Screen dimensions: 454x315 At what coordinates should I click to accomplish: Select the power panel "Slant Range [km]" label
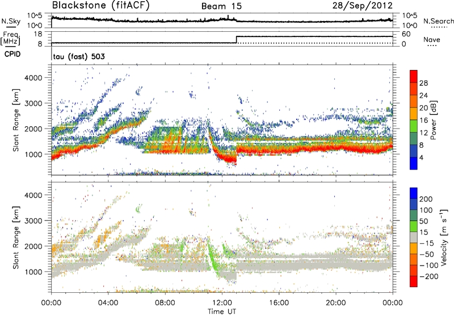tap(16, 120)
